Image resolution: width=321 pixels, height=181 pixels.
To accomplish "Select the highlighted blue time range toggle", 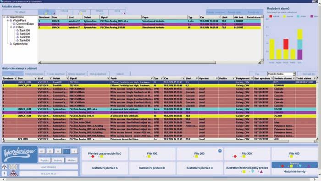I will coord(66,152).
